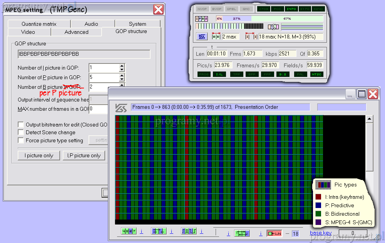Click the green icon with blue arrows
Image resolution: width=385 pixels, height=243 pixels.
(x=242, y=233)
